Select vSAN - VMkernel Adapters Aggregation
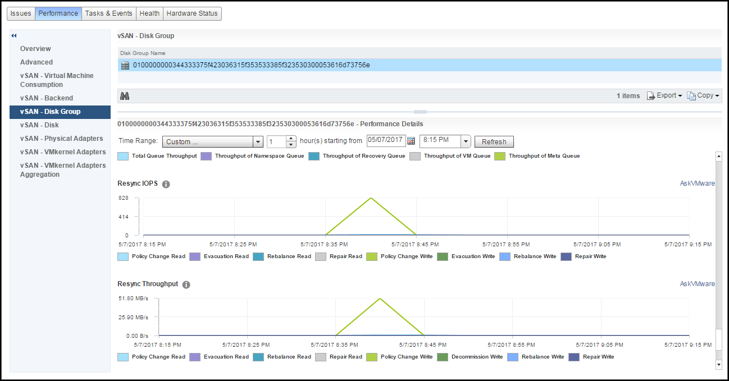 (63, 170)
